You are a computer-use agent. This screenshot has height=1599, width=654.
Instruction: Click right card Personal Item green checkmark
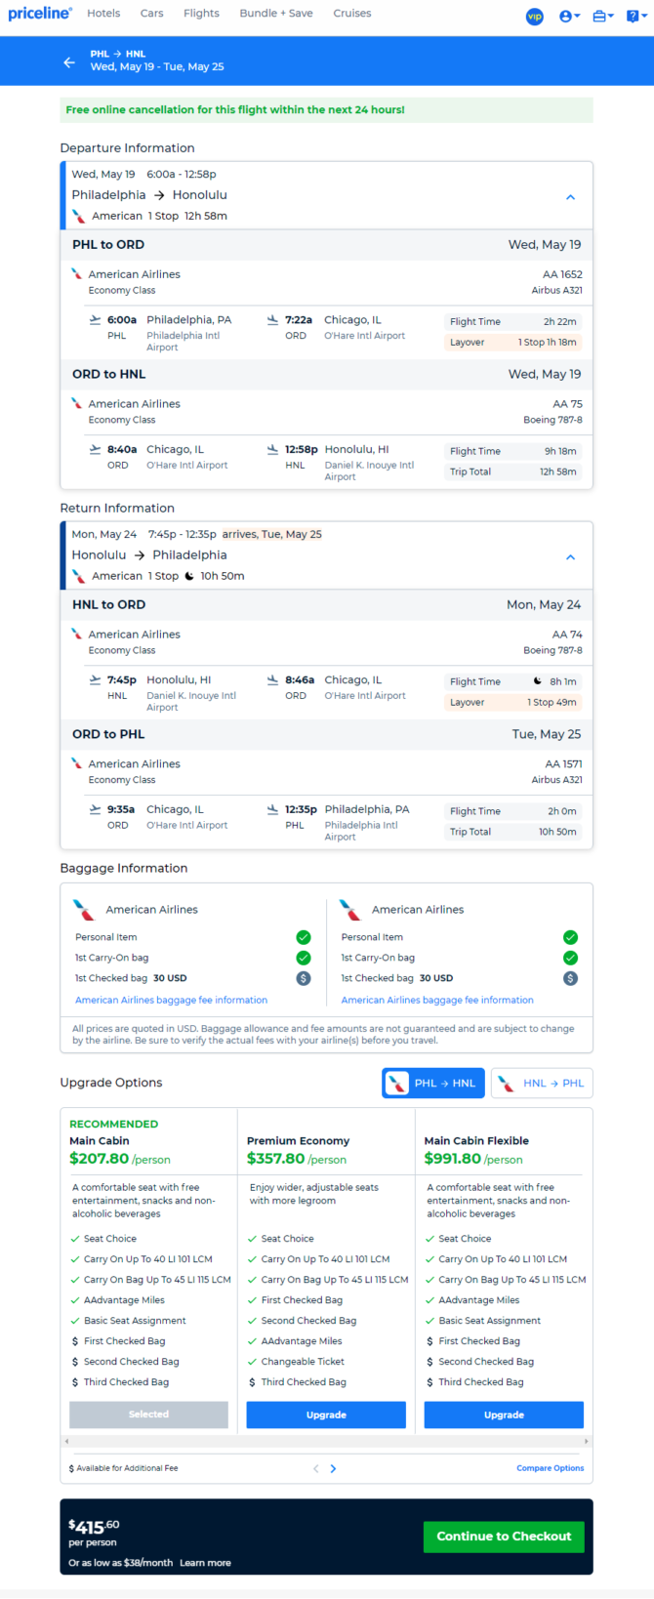click(x=570, y=937)
